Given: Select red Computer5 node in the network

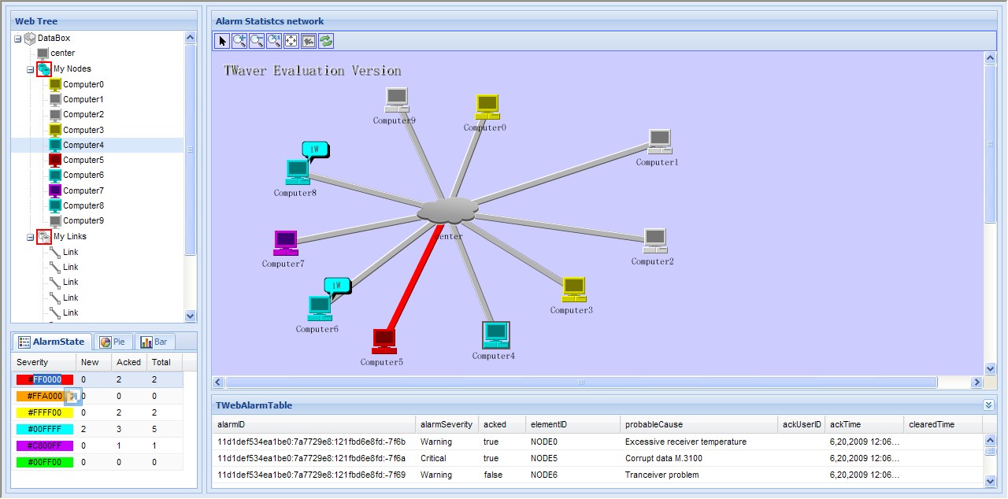Looking at the screenshot, I should tap(384, 342).
